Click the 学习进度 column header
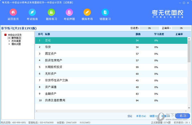The height and width of the screenshot is (125, 192). [159, 34]
